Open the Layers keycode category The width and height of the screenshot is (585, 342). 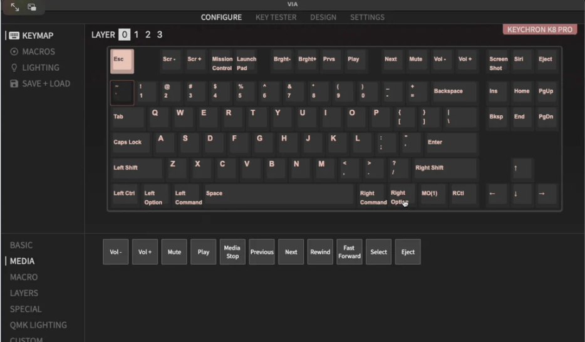coord(24,293)
